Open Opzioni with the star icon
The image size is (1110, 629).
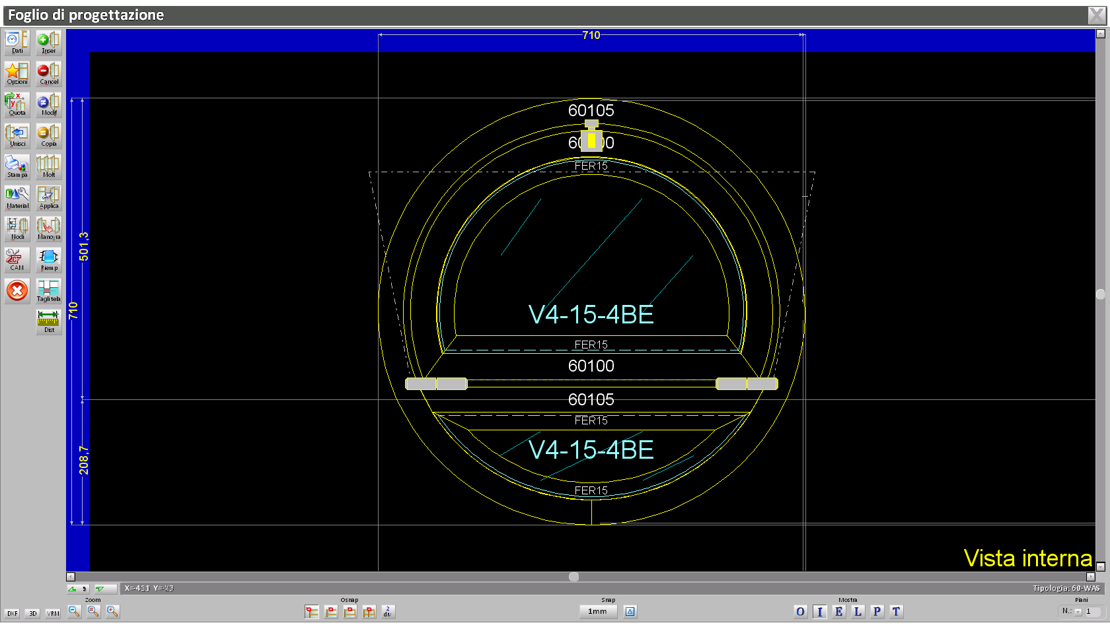tap(17, 74)
